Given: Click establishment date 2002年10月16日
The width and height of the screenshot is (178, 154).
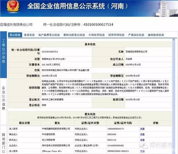Looking at the screenshot, I should (133, 64).
